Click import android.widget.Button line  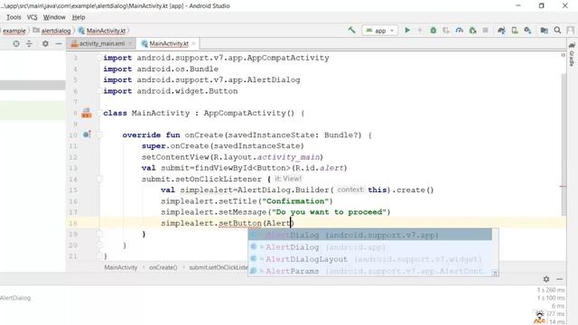coord(171,91)
